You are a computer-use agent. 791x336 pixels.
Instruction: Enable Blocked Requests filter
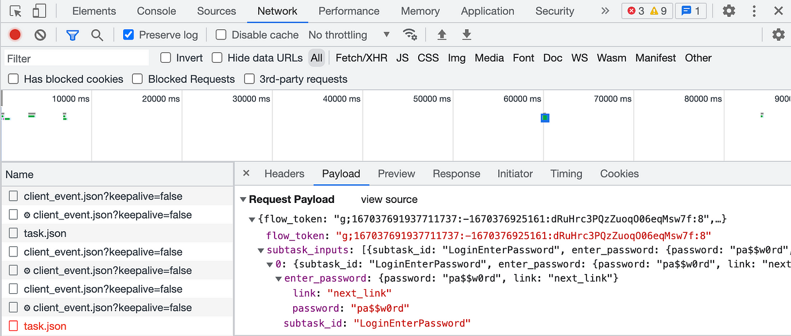click(x=137, y=79)
